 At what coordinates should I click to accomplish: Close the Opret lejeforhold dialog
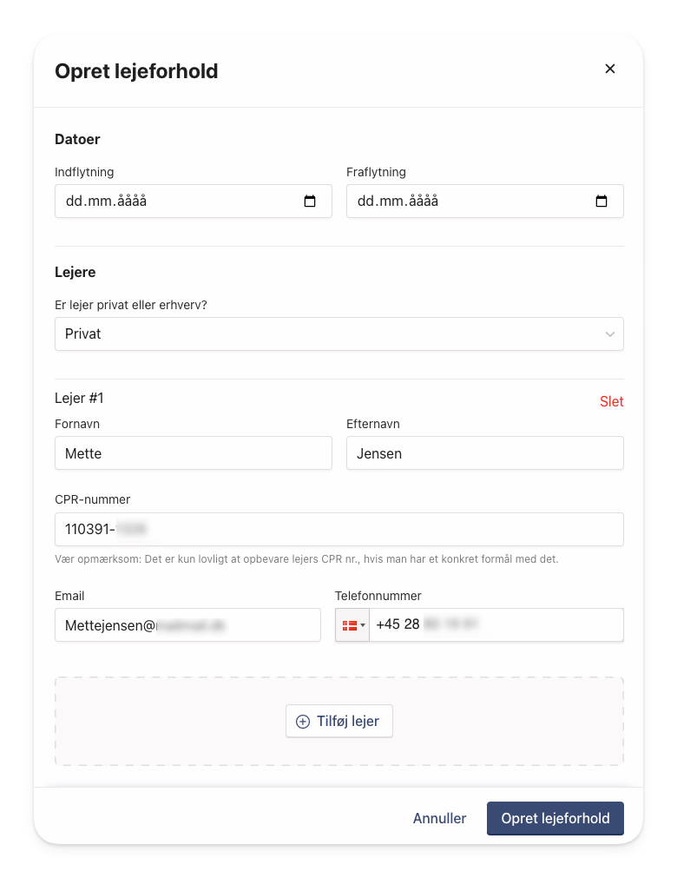click(610, 69)
